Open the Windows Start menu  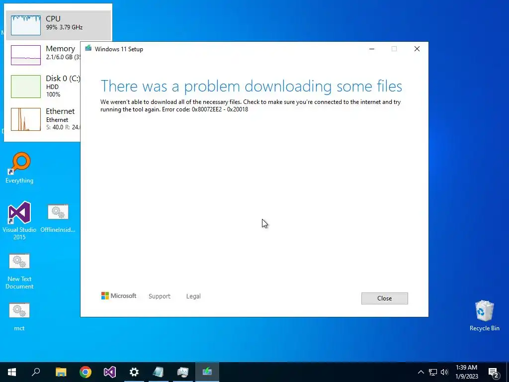point(12,372)
